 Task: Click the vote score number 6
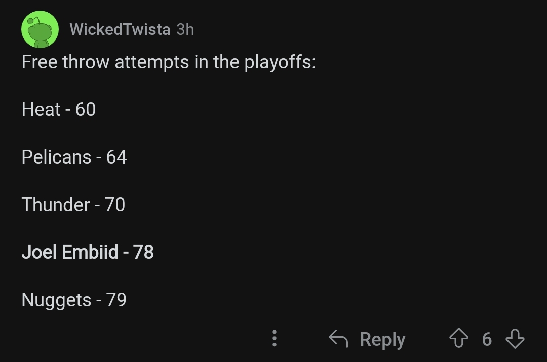[x=487, y=339]
